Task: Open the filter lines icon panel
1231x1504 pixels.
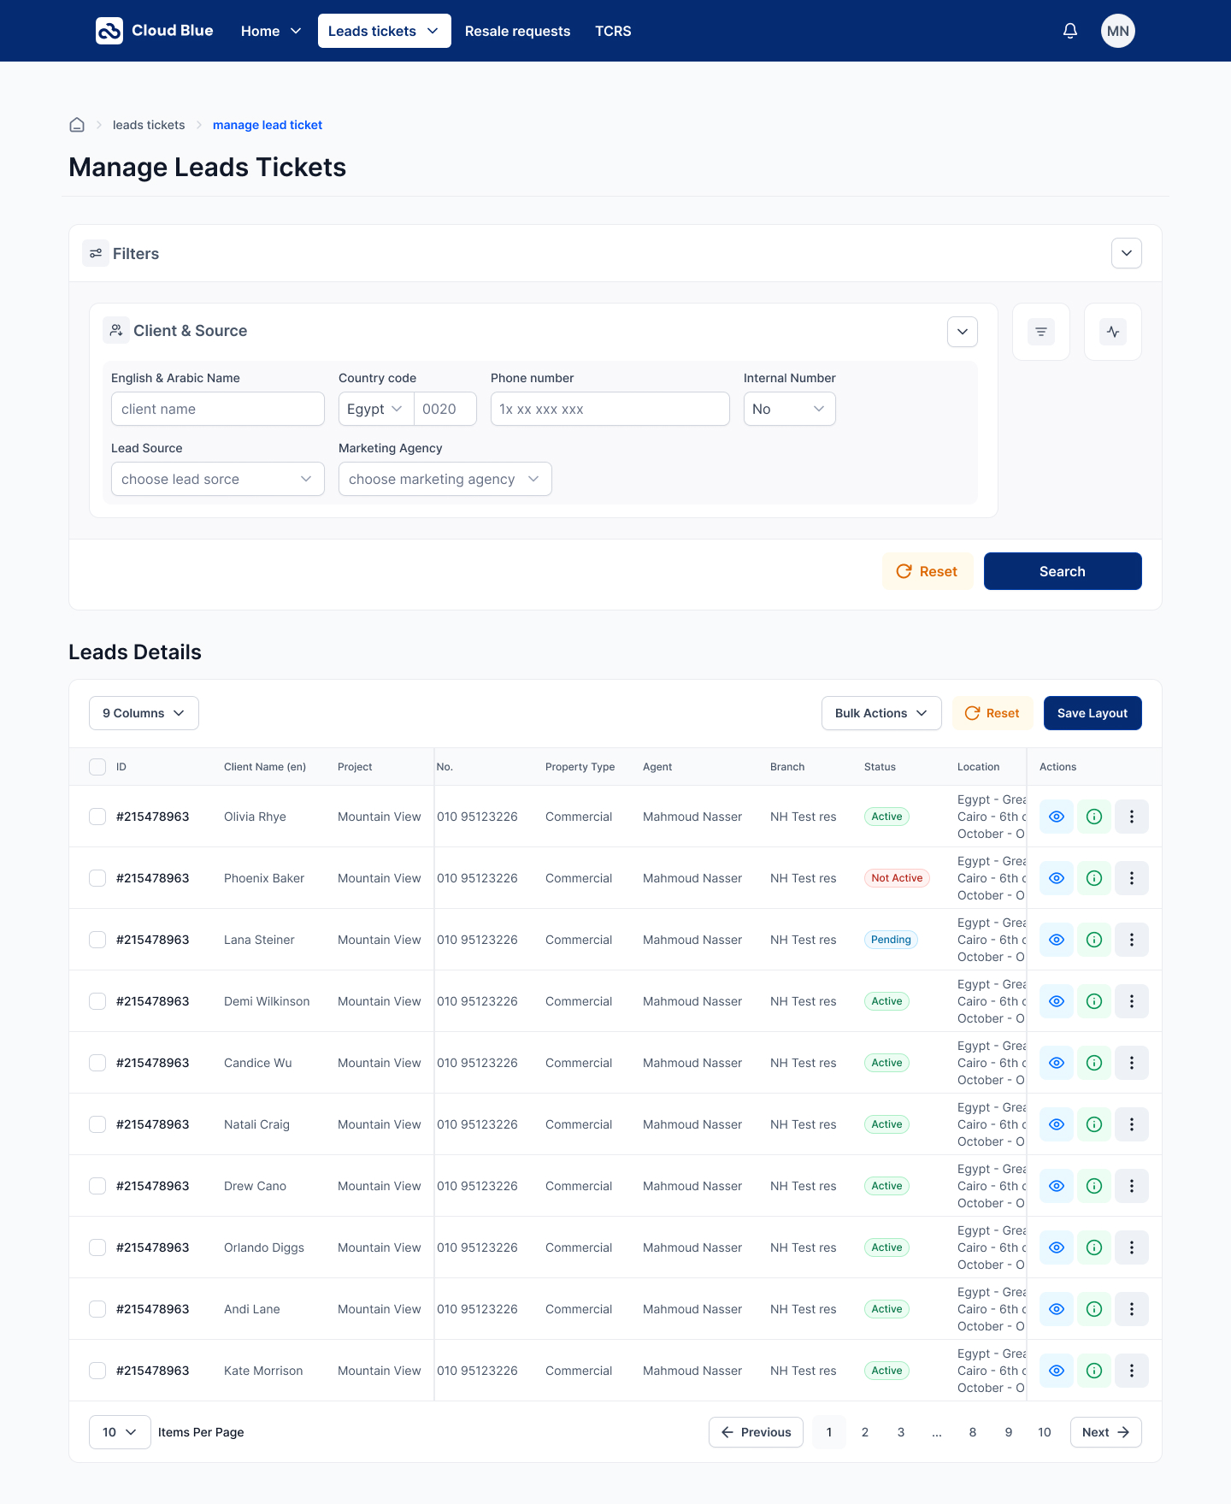Action: click(x=1041, y=332)
